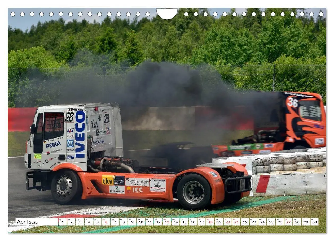Select day 3 in the April strip

[x=80, y=222]
